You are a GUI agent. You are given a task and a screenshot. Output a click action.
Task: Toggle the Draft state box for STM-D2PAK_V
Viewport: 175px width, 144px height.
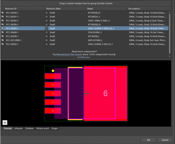46,32
